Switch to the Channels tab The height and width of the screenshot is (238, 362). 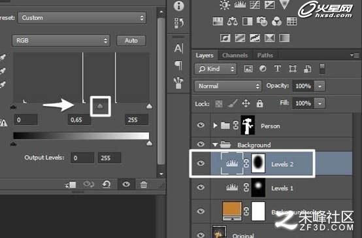pyautogui.click(x=235, y=55)
